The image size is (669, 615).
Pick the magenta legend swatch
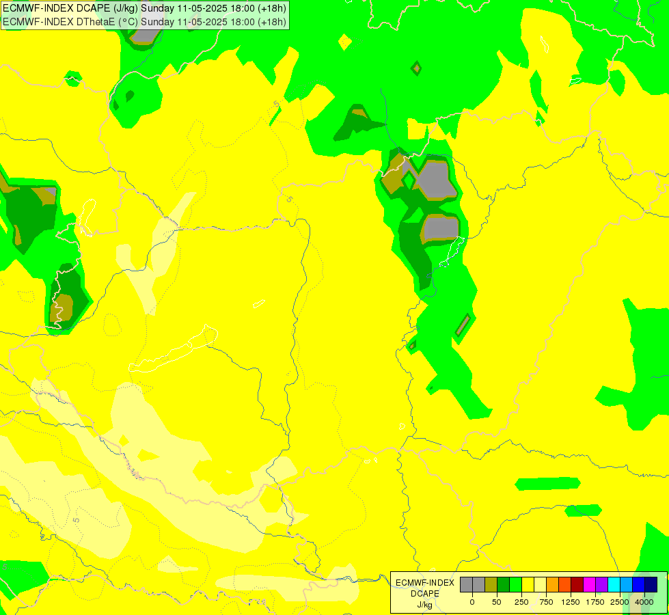(589, 584)
